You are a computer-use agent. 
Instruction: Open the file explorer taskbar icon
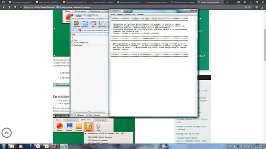pos(12,146)
